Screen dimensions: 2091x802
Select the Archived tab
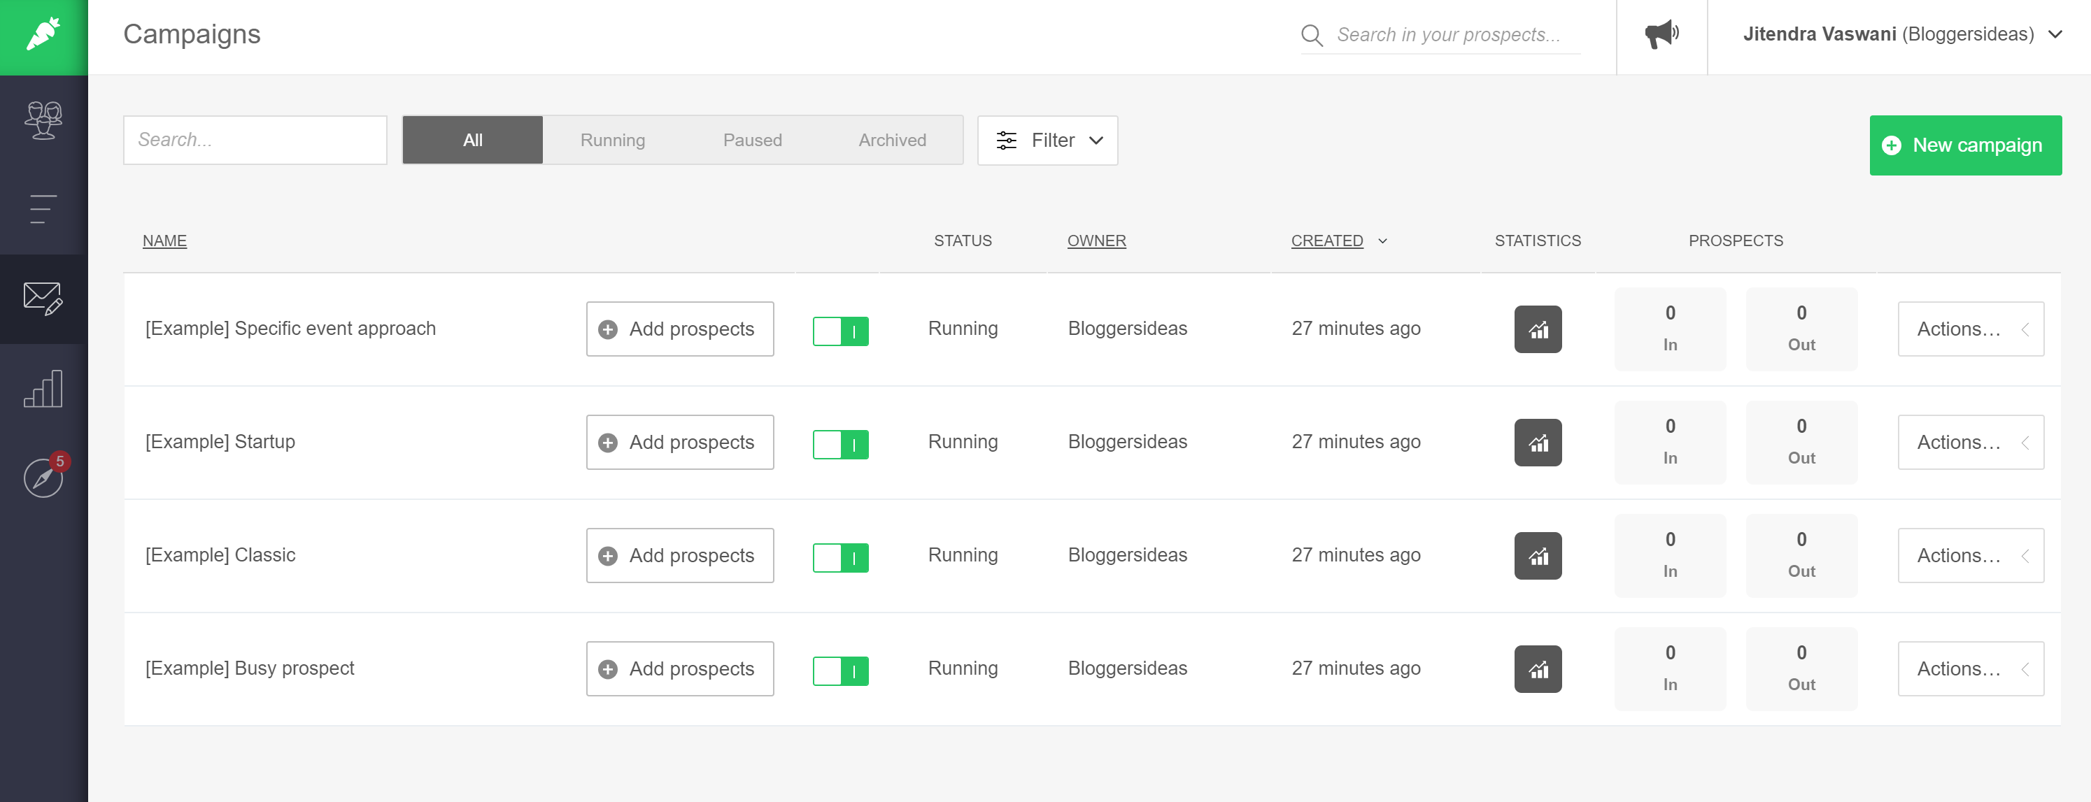pos(891,139)
